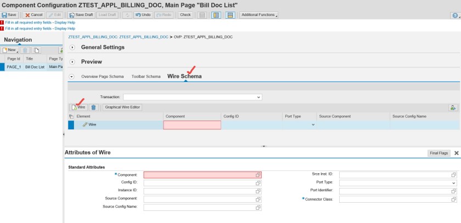Click Wire element link icon in table
This screenshot has width=461, height=223.
[85, 125]
